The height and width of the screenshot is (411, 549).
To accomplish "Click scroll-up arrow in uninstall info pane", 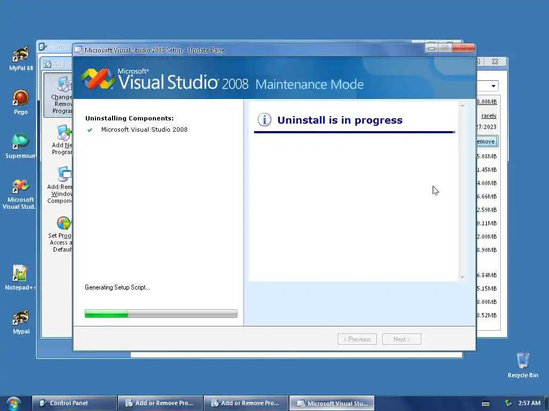I will (x=463, y=105).
